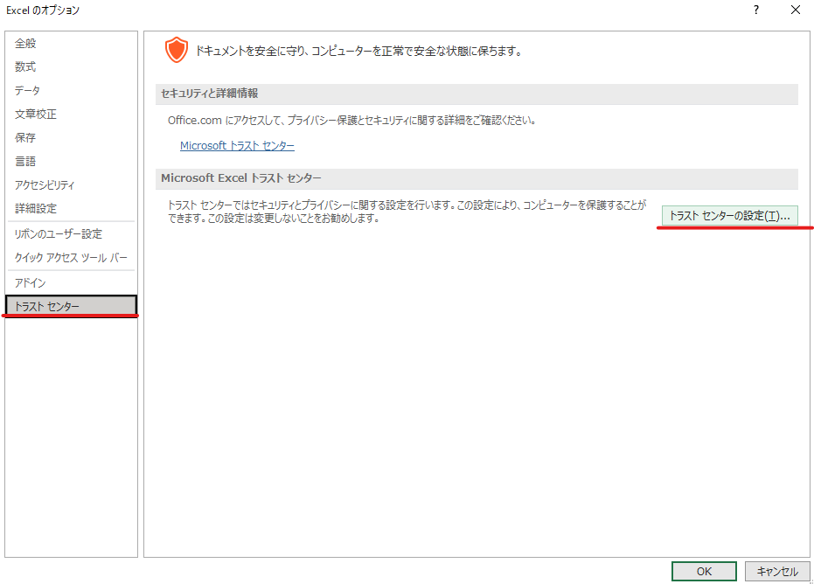
Task: Open the アクセシビリティ options category
Action: 71,184
